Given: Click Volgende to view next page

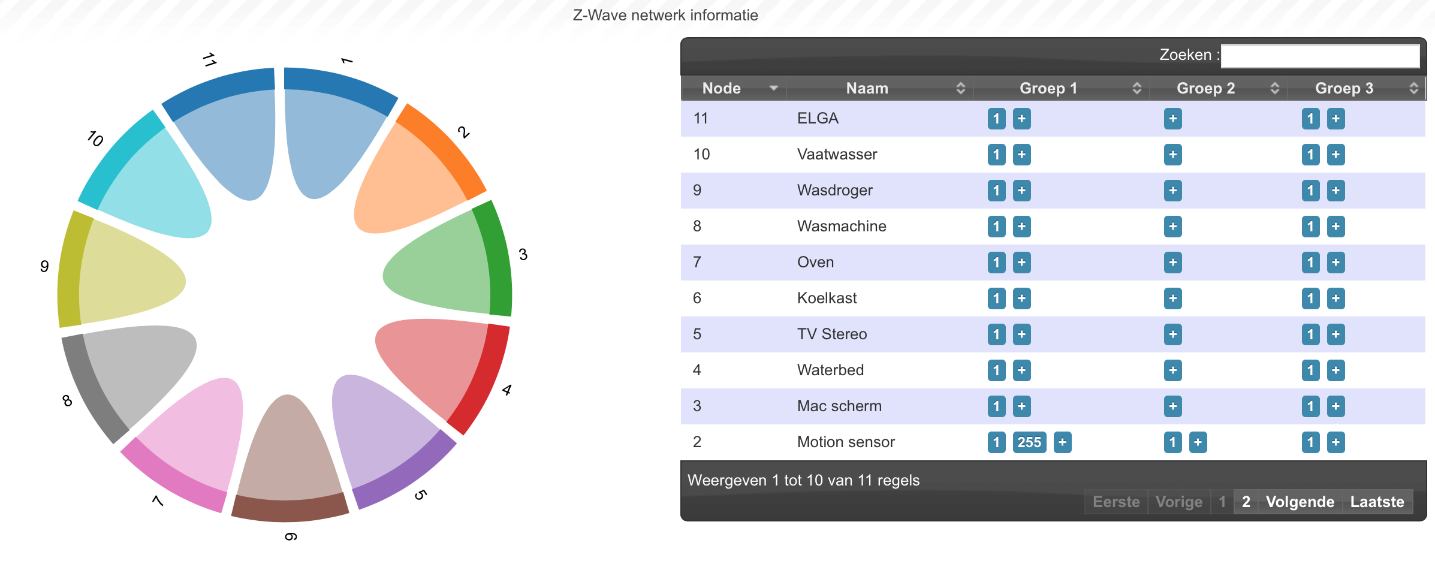Looking at the screenshot, I should point(1300,502).
